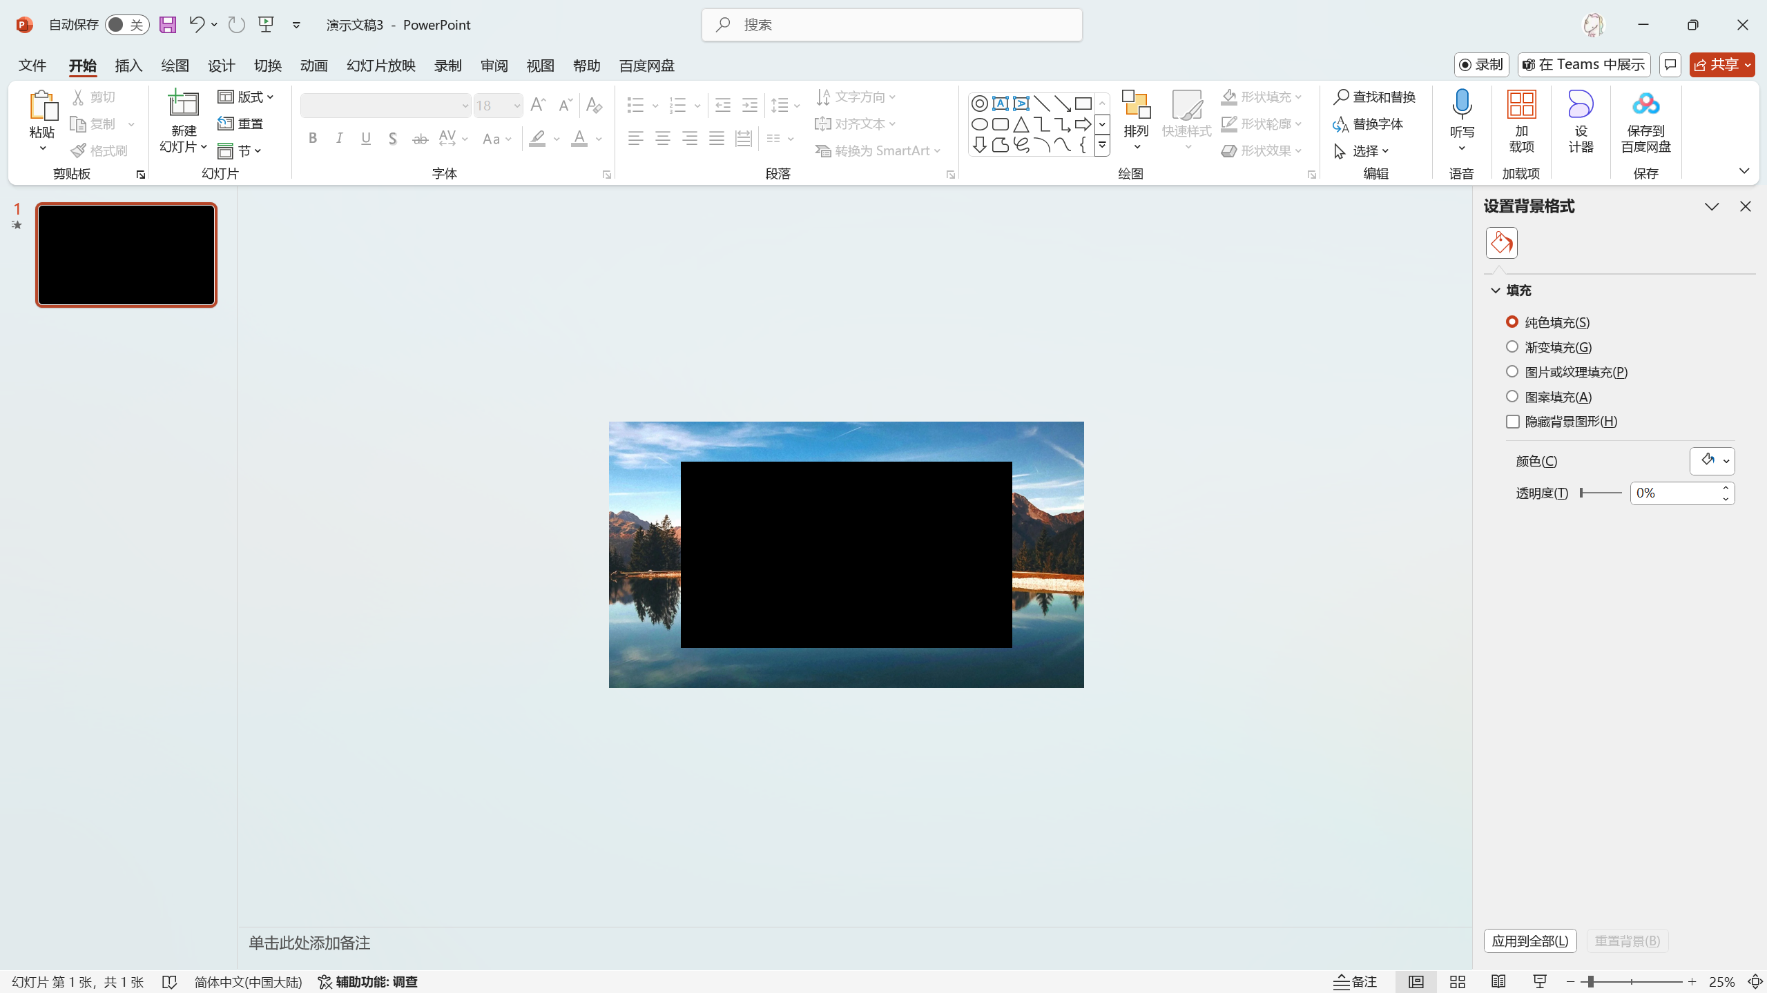Open the File (文件) menu

tap(32, 66)
